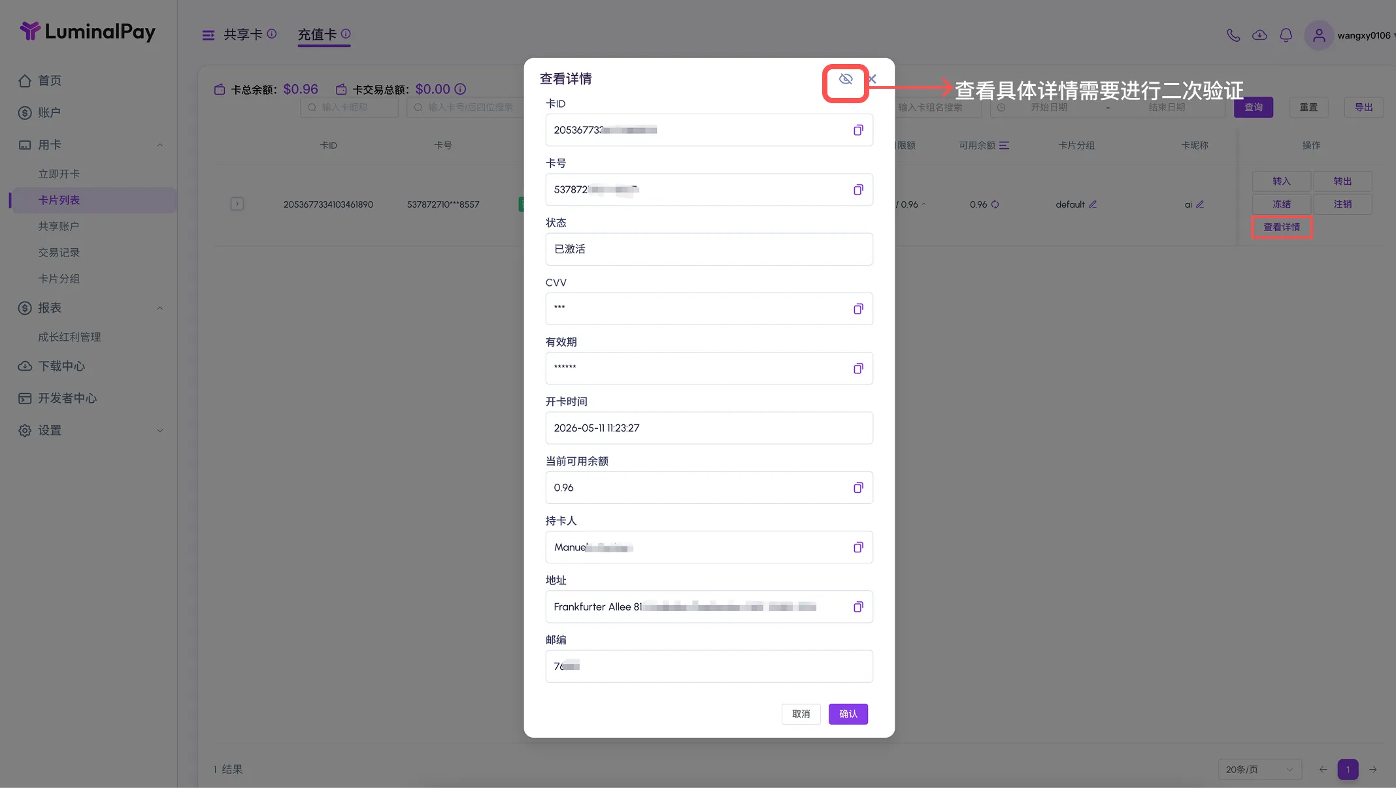Click the 取消 button
Screen dimensions: 1396x788
(x=801, y=714)
